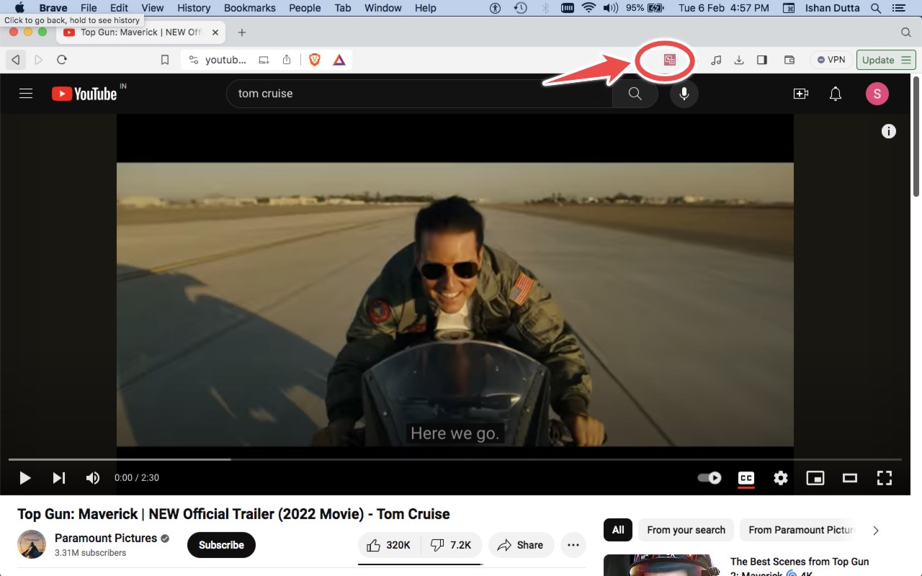Open Best Scenes from Top Gun thumbnail
922x576 pixels.
663,565
